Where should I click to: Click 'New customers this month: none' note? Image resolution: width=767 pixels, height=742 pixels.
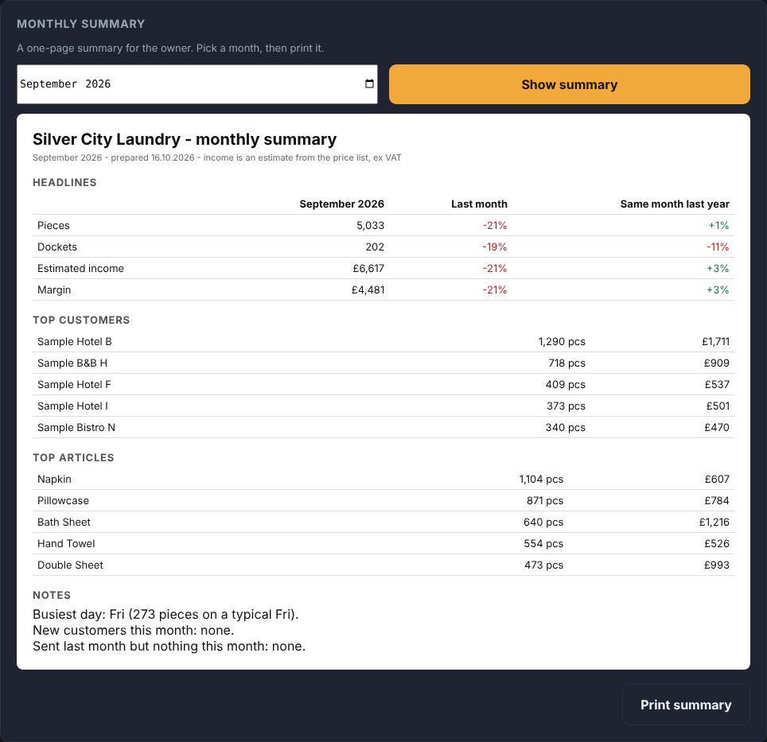(x=133, y=631)
